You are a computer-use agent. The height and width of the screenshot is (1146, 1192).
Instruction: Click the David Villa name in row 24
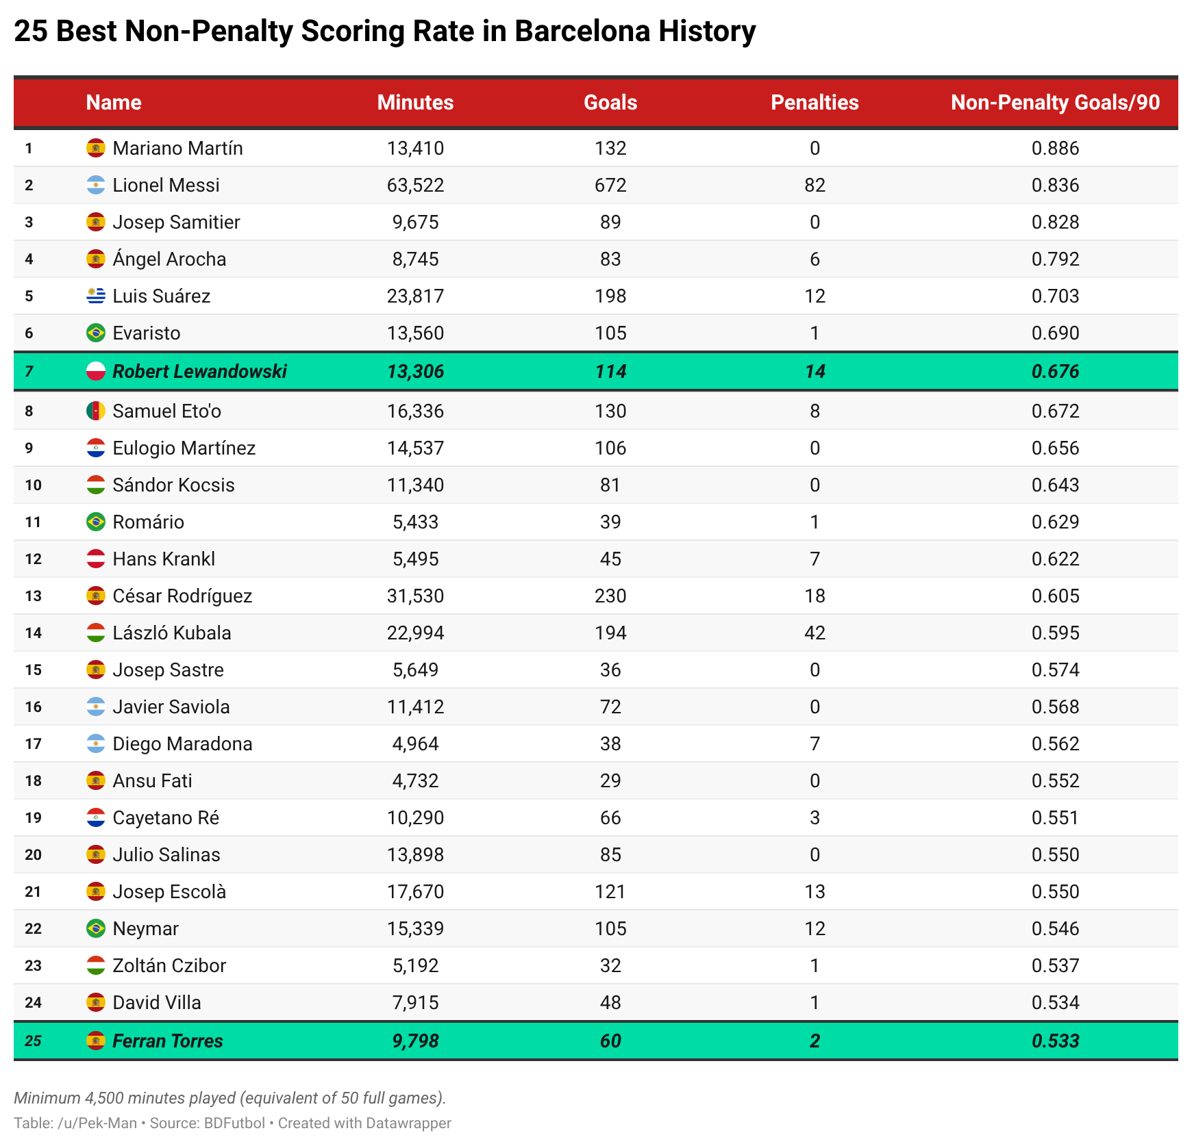157,1002
